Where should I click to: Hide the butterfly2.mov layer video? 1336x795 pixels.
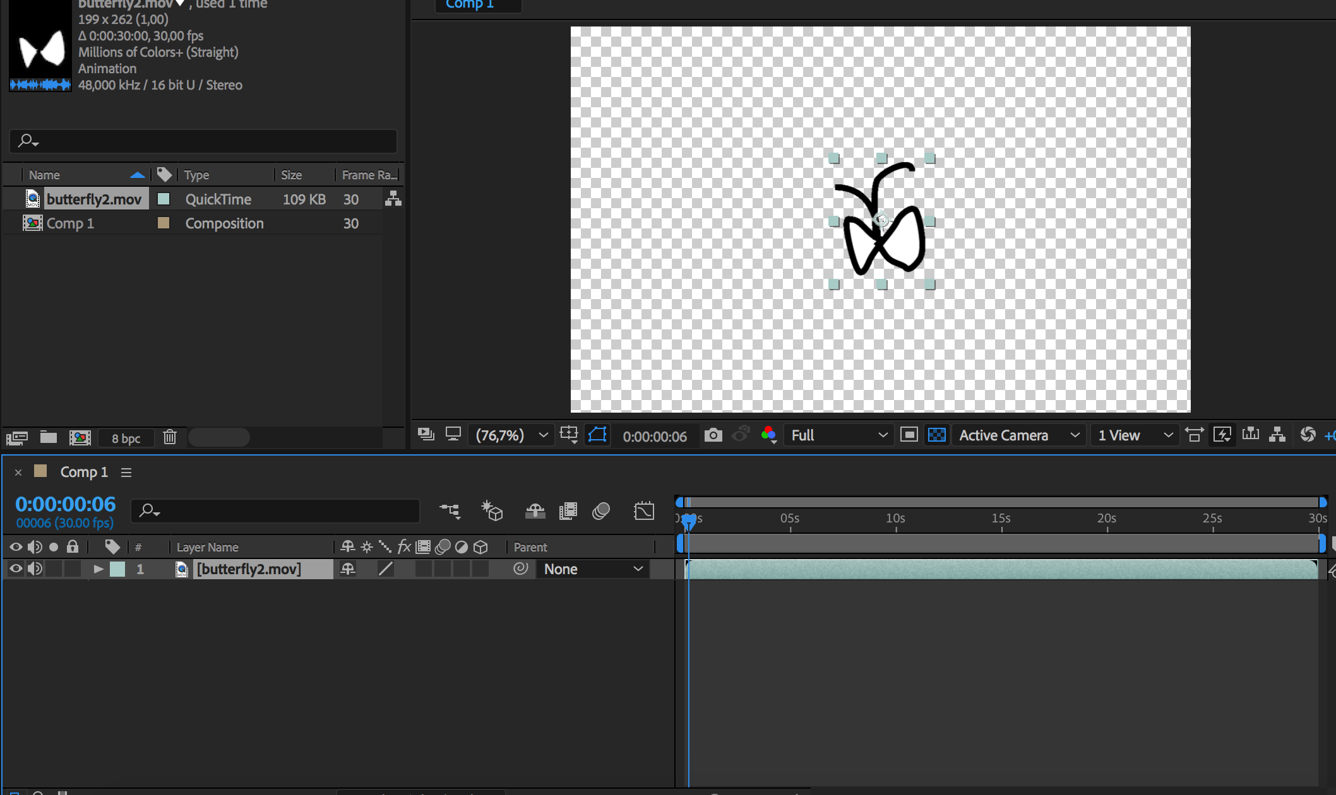tap(16, 568)
